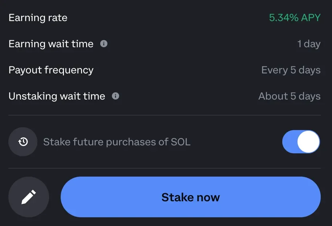Tap the info circle by Unstaking wait time
Screen dimensions: 332x226
(116, 96)
